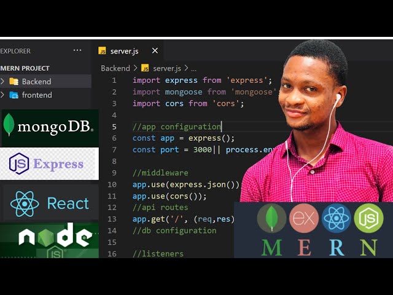
Task: Click line number 8 in the gutter
Action: (x=114, y=161)
